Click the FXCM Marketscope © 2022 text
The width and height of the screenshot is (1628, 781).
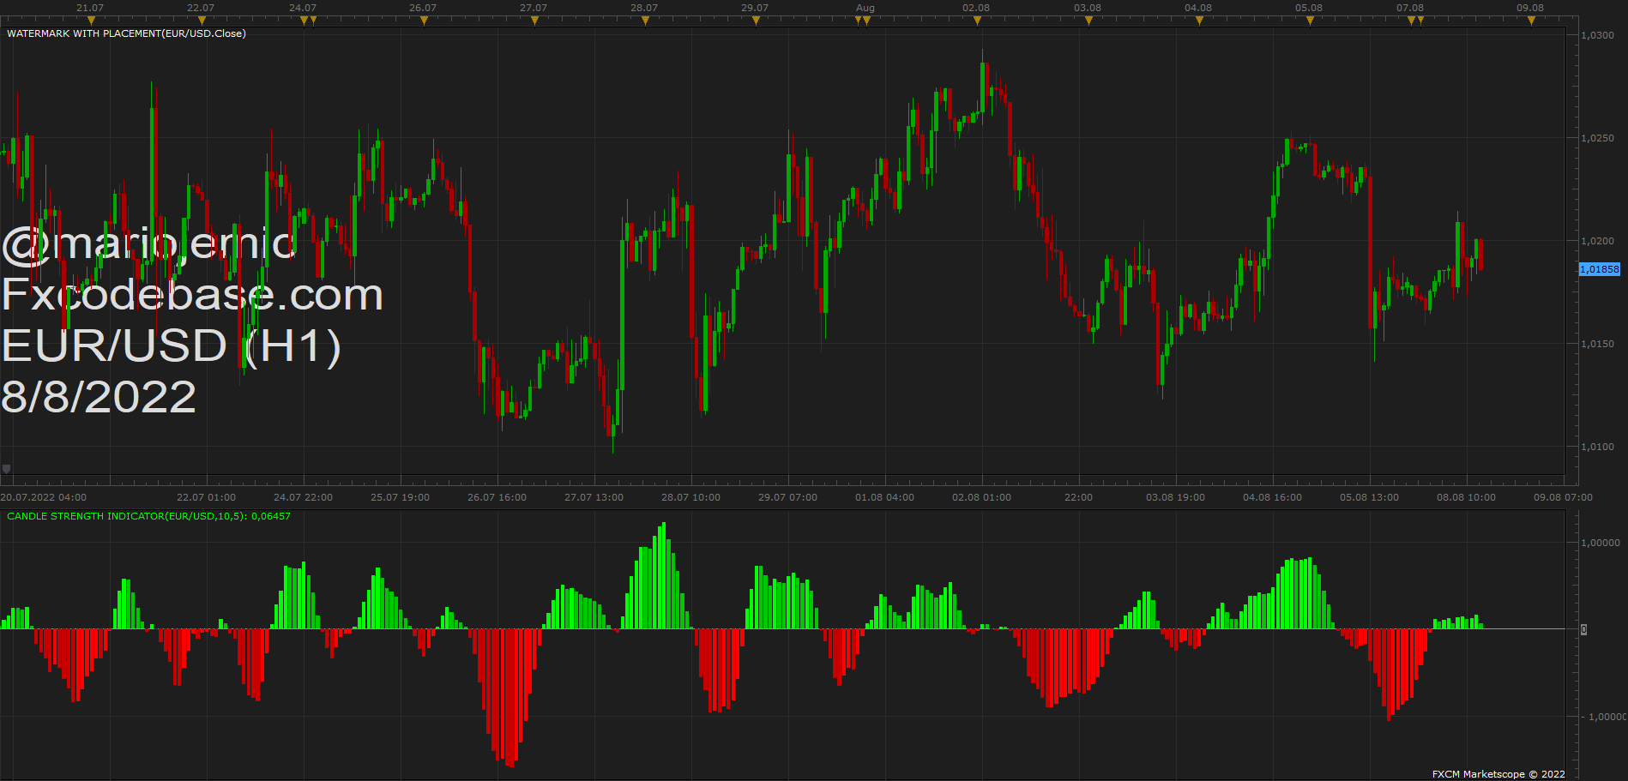click(x=1498, y=774)
